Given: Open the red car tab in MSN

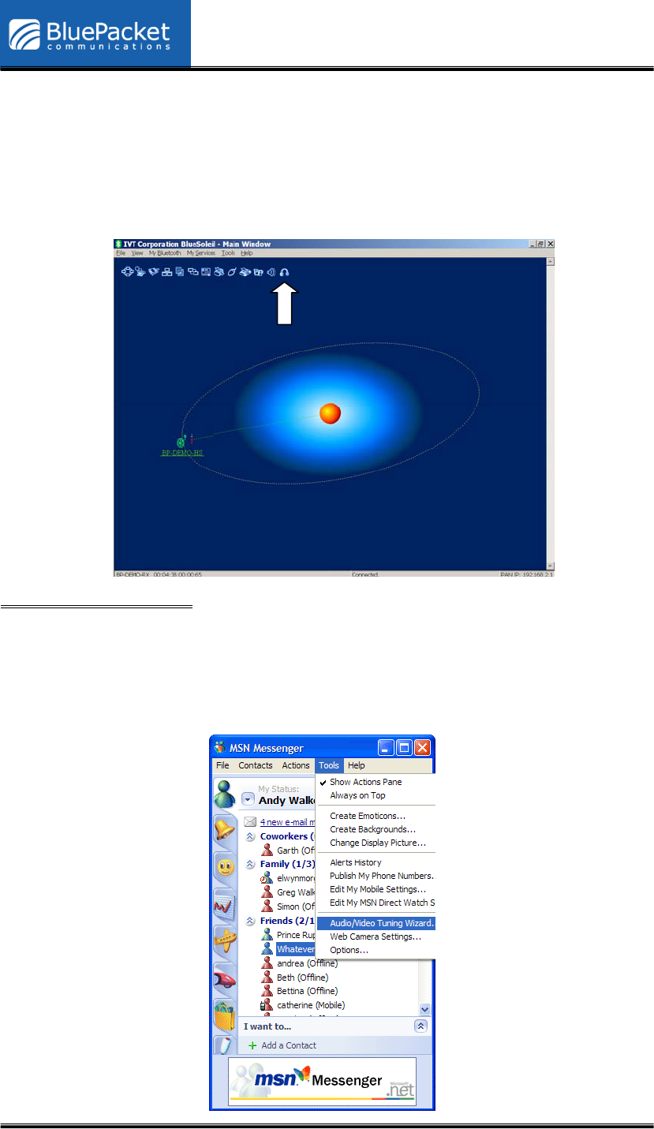Looking at the screenshot, I should pos(226,978).
